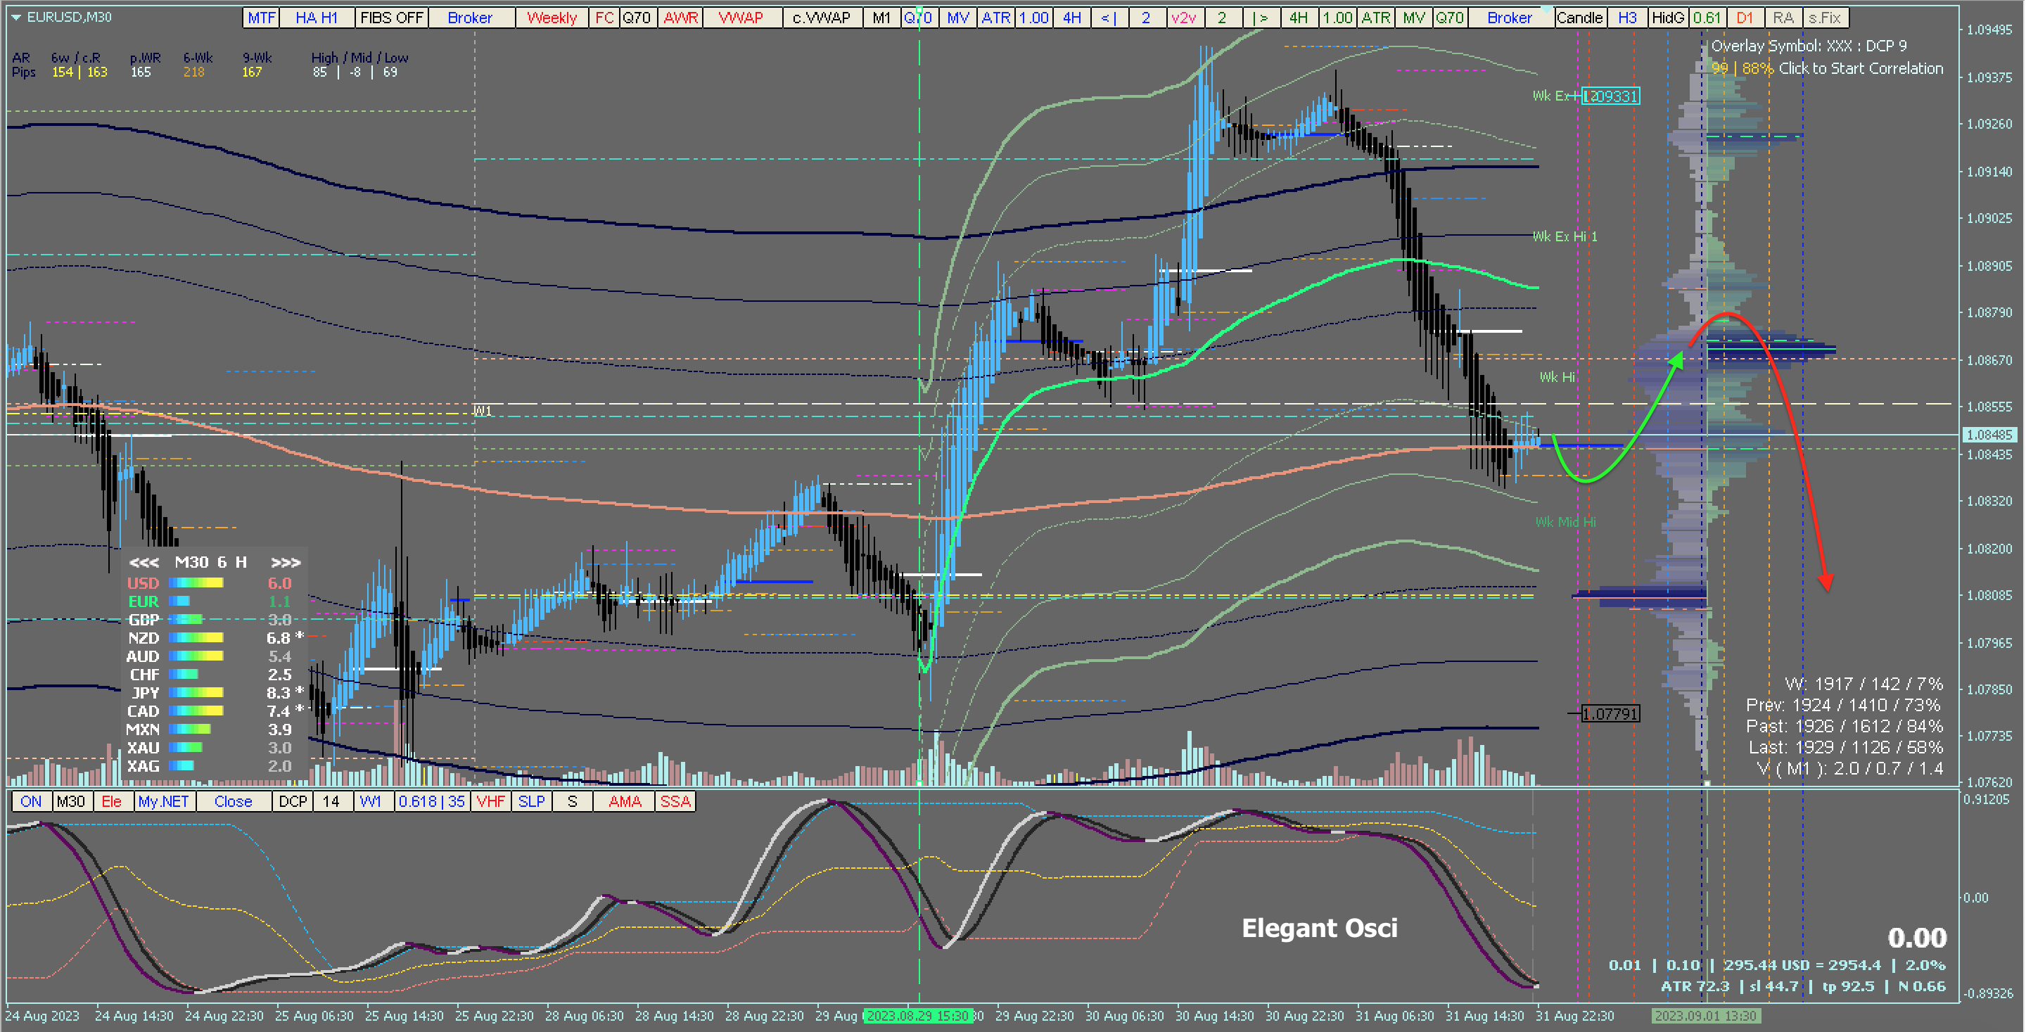Toggle the FIBS OFF button

(392, 18)
